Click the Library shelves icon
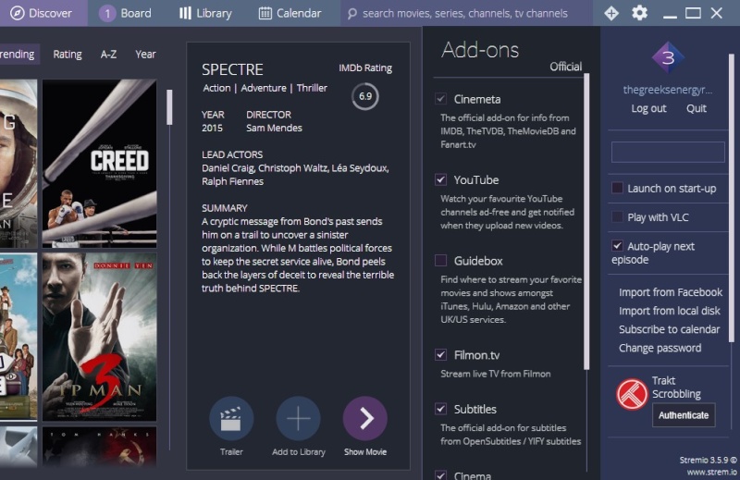This screenshot has width=740, height=480. (x=185, y=13)
